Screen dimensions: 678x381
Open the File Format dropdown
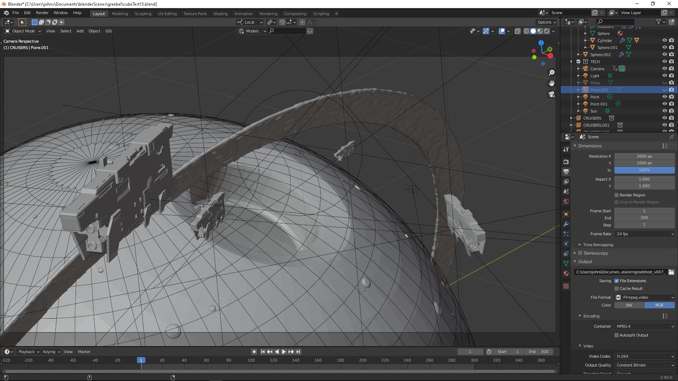click(x=645, y=297)
